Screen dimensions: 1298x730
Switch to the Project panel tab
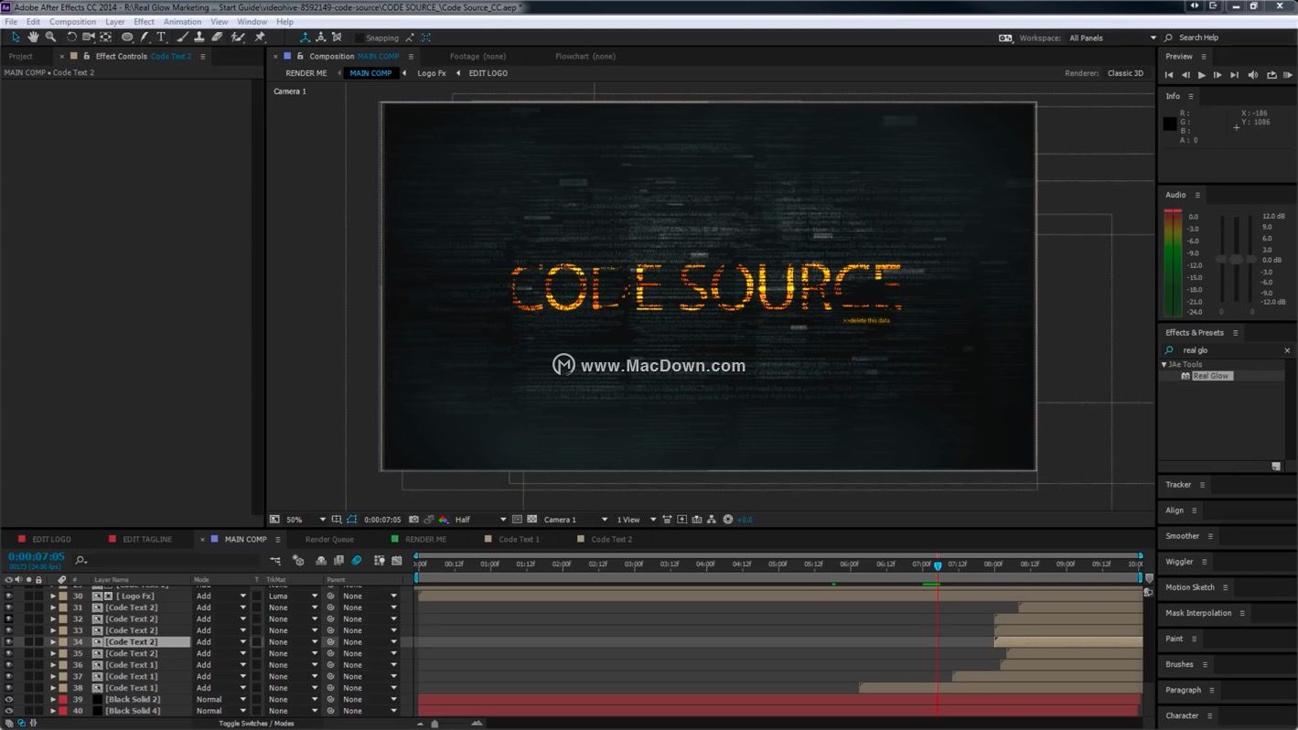click(20, 57)
